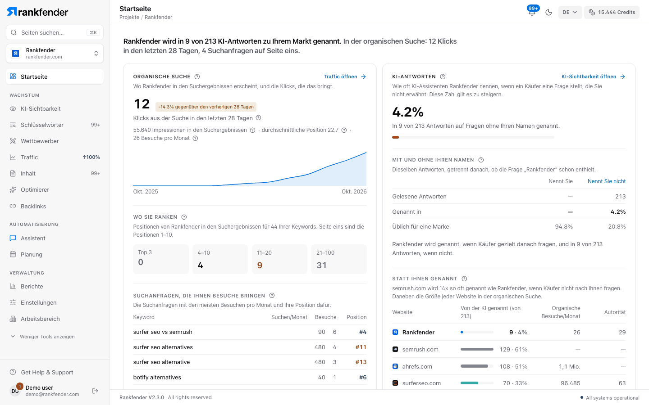Click the Arbeitsbereich building icon
Viewport: 649px width, 405px height.
pyautogui.click(x=13, y=319)
